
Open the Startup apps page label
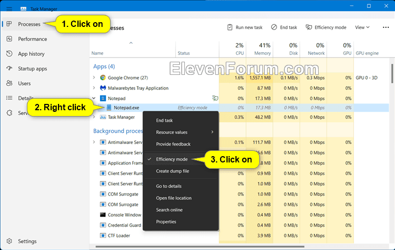coord(33,69)
